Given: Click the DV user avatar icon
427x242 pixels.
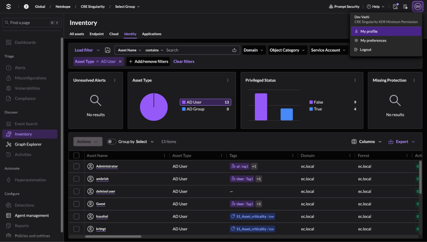Looking at the screenshot, I should (x=417, y=7).
